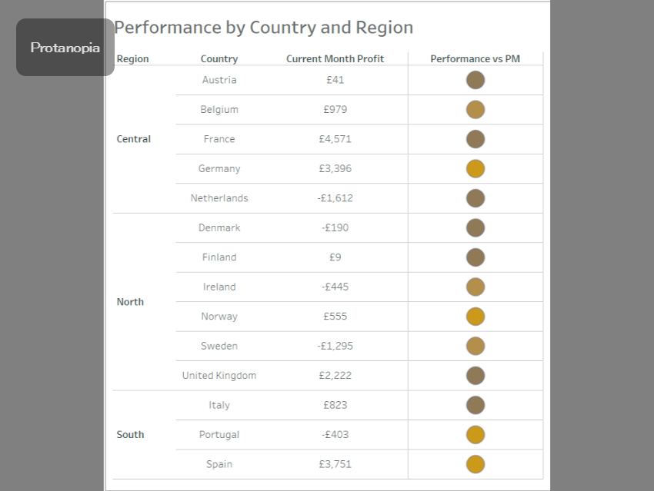654x491 pixels.
Task: Click the Performance vs PM header
Action: pyautogui.click(x=475, y=59)
